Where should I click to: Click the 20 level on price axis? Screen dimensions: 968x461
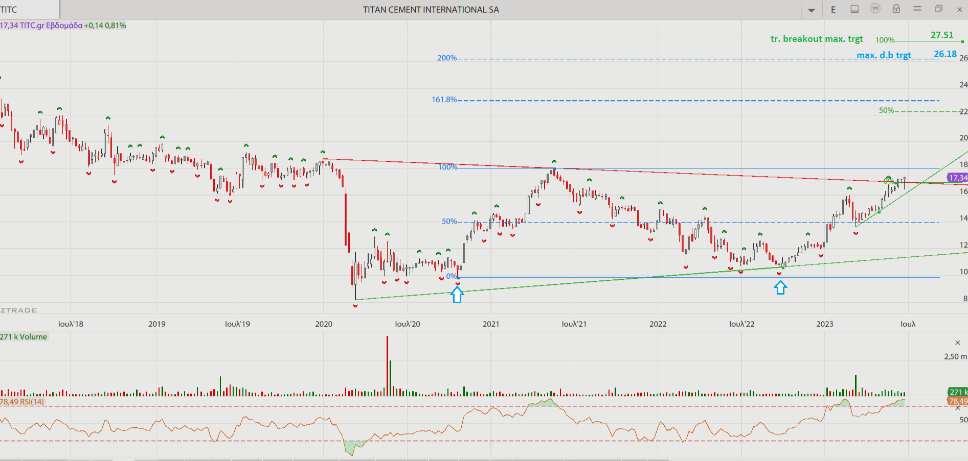963,138
